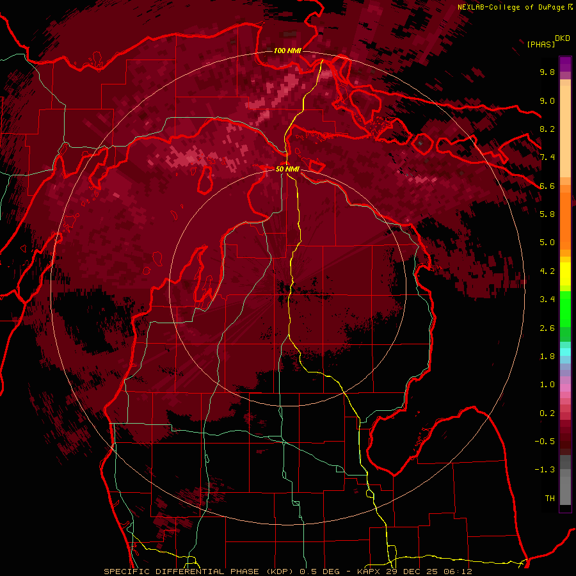Click the DKD label above color scale

coord(563,38)
